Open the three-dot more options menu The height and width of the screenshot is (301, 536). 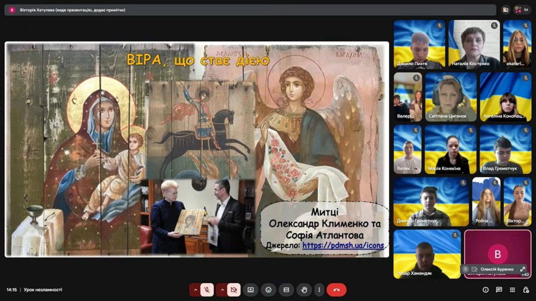coord(319,290)
